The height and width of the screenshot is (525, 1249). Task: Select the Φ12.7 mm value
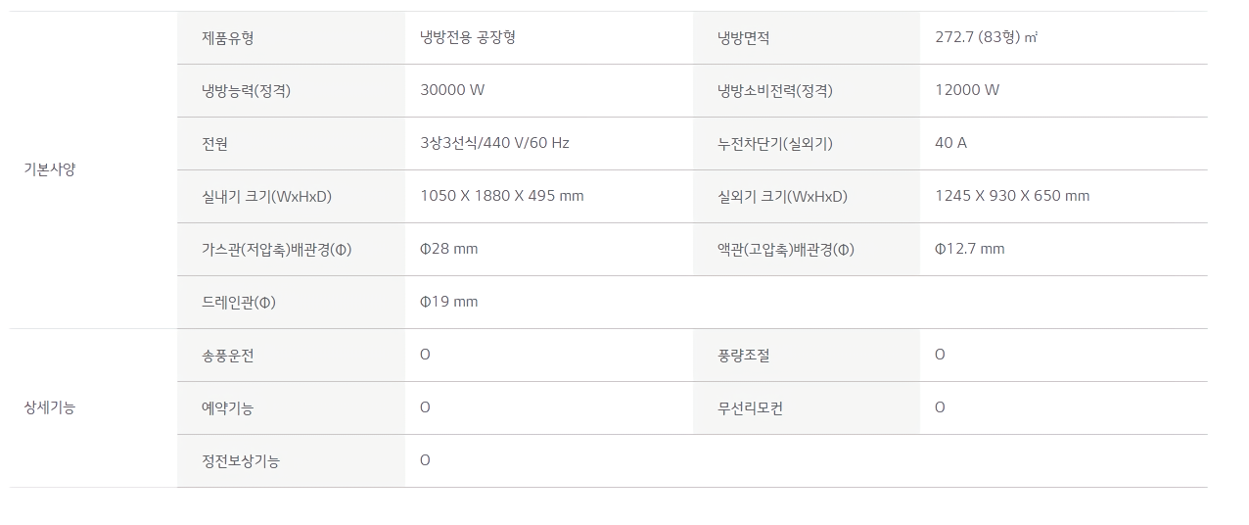970,249
